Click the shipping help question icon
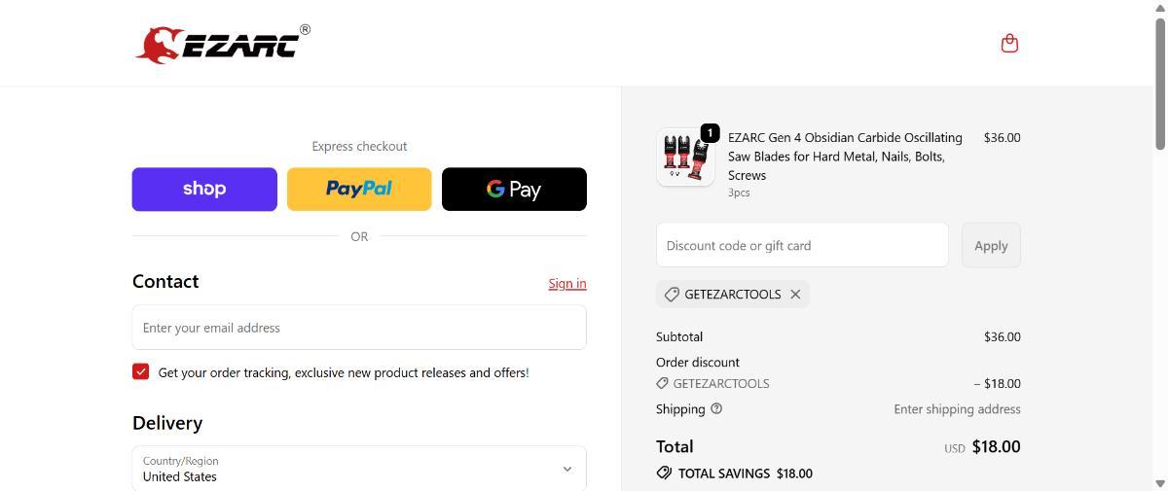The width and height of the screenshot is (1168, 491). (716, 409)
